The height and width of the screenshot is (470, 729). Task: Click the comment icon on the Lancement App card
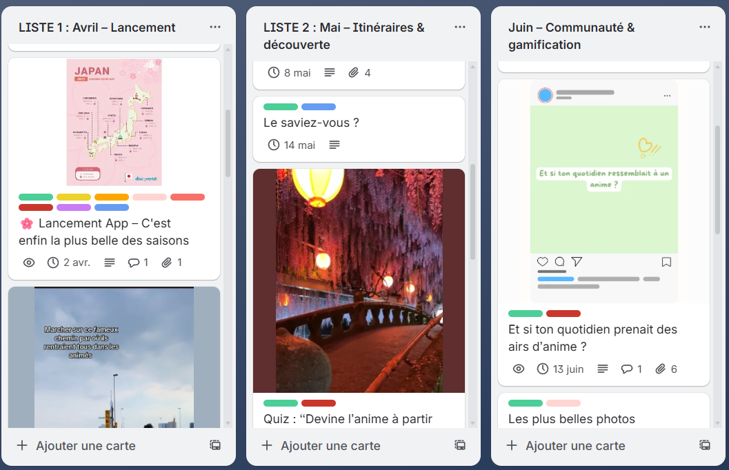point(133,263)
